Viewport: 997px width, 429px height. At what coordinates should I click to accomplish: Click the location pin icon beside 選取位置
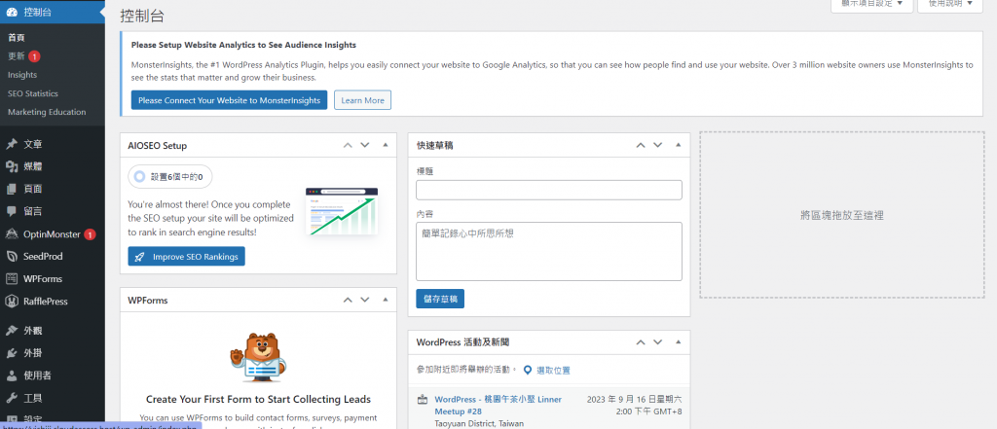tap(527, 370)
